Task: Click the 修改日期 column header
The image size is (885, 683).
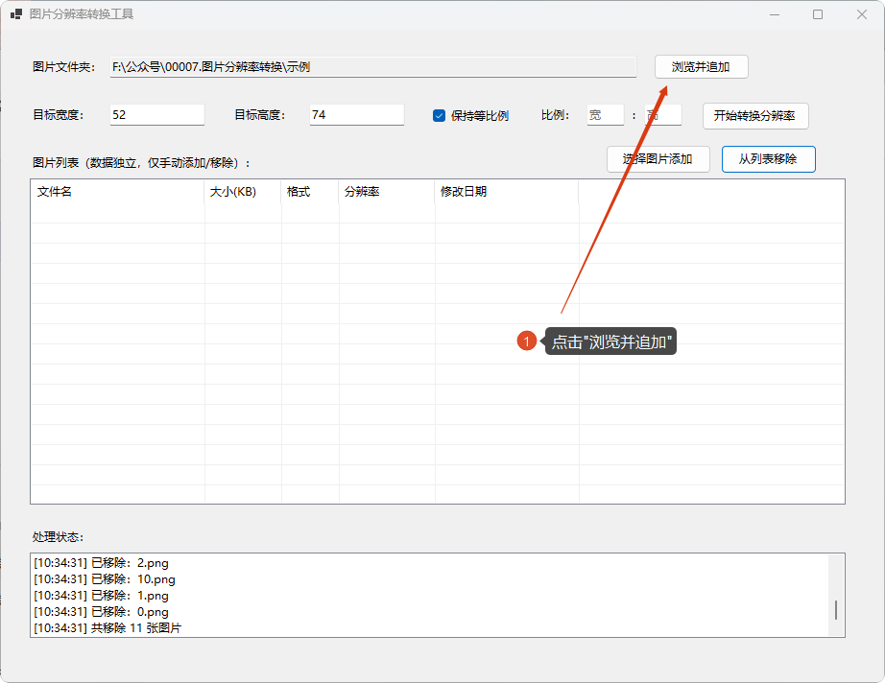Action: coord(506,192)
